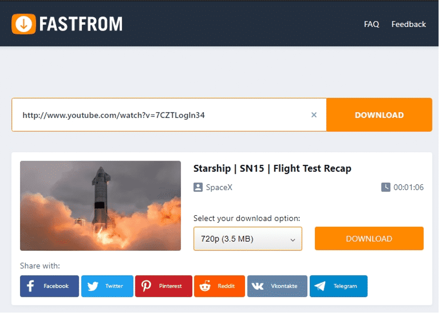439x313 pixels.
Task: Open the Feedback page
Action: click(408, 24)
